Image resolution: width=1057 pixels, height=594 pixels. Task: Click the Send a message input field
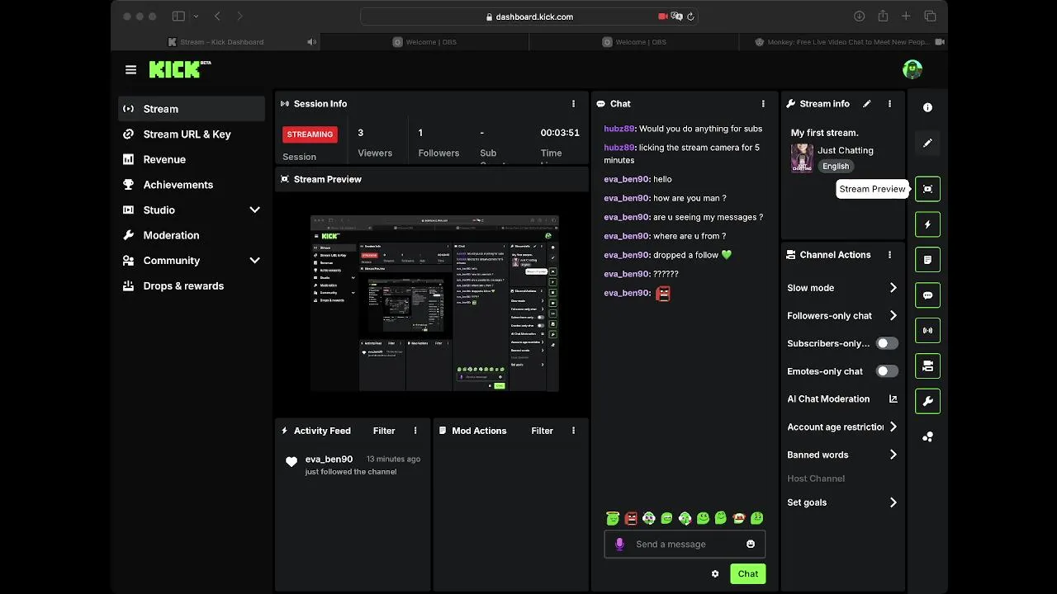tap(685, 544)
